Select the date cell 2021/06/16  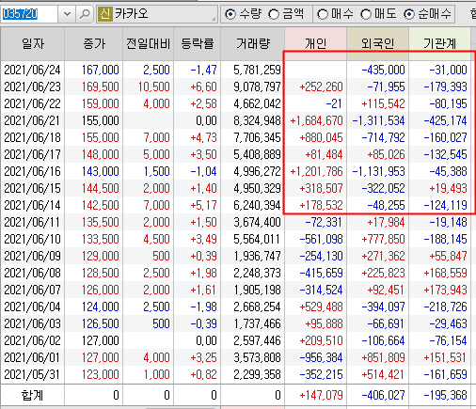[x=32, y=171]
